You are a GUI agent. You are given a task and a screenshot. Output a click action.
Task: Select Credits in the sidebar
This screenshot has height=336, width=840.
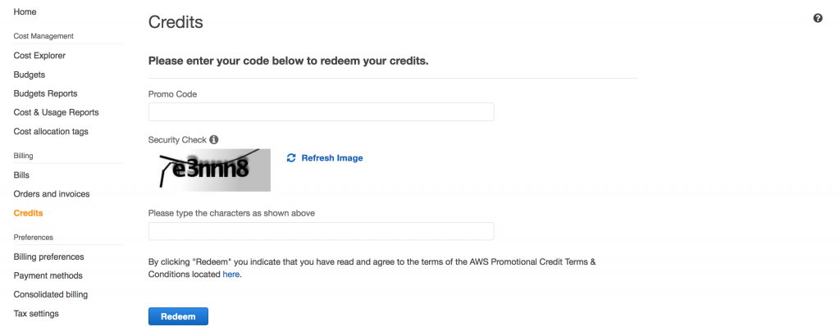[29, 213]
